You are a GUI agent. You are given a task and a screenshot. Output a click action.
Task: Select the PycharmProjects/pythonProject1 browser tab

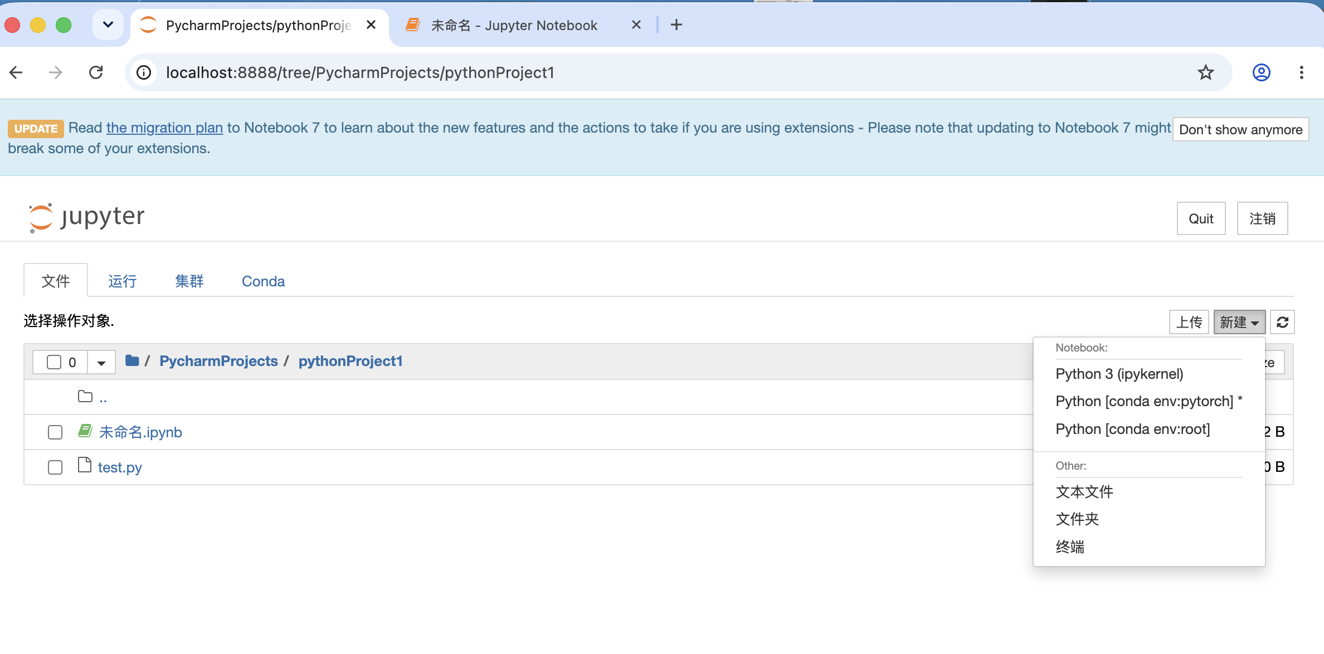[x=259, y=25]
